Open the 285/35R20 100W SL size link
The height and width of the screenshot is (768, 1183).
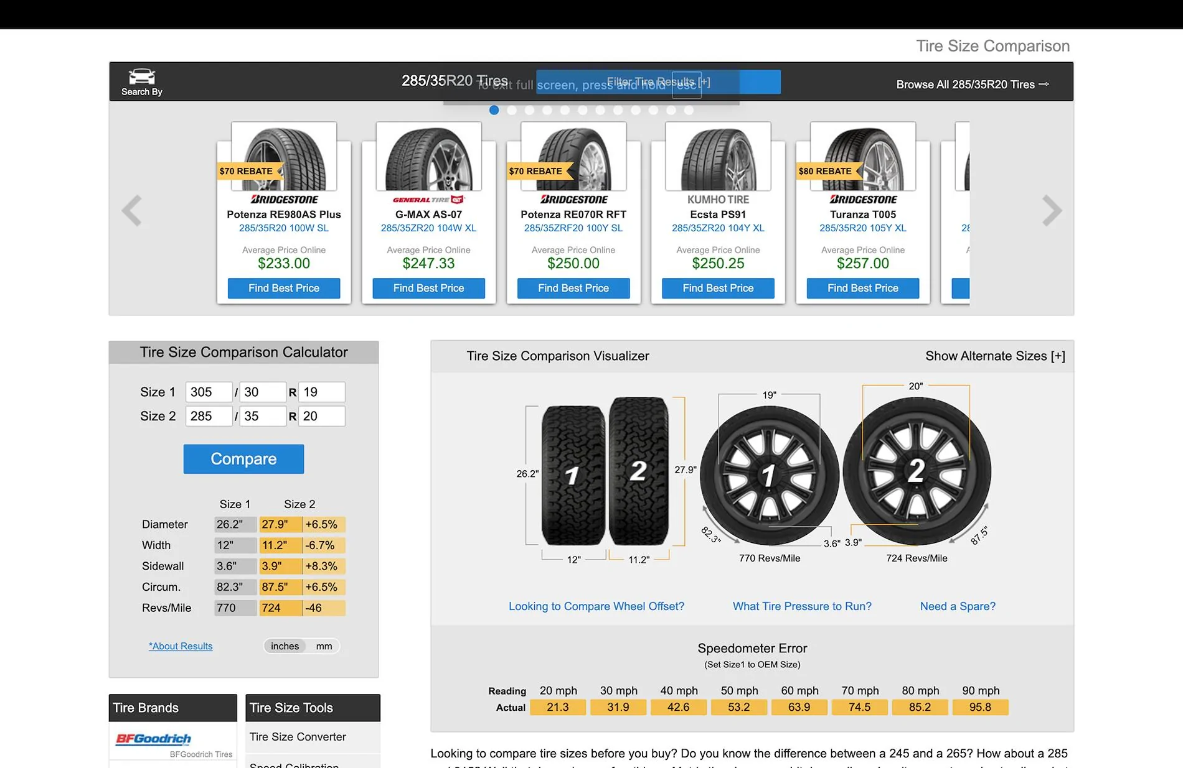click(x=284, y=228)
